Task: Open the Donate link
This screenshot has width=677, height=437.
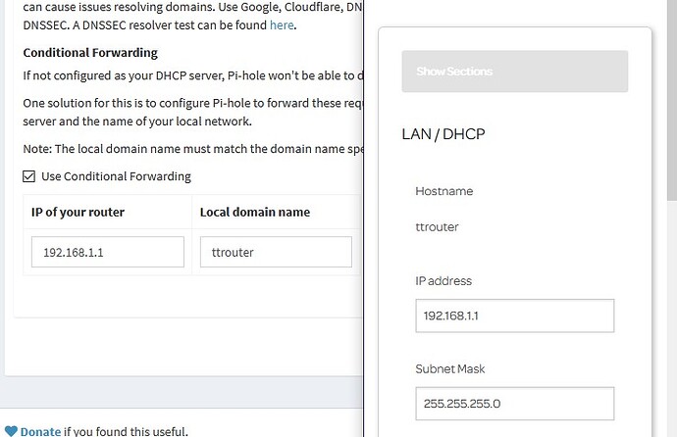Action: pyautogui.click(x=40, y=430)
